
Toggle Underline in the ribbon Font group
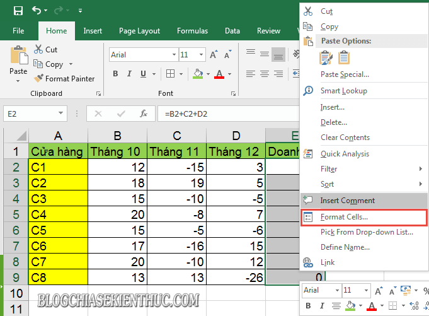pos(143,74)
